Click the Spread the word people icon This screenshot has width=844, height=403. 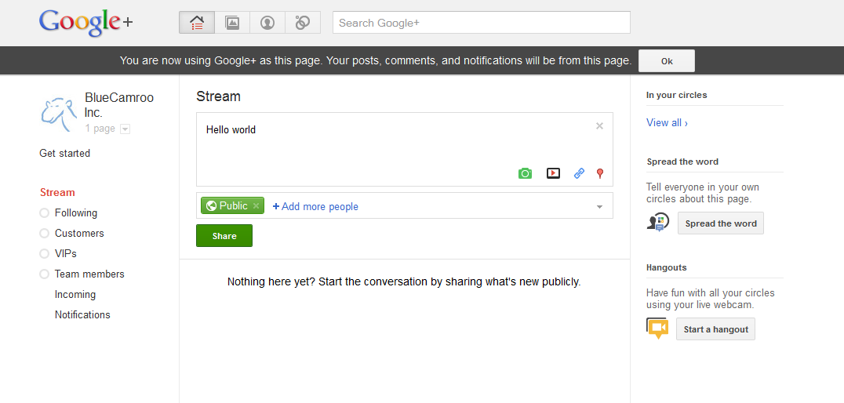(x=658, y=222)
